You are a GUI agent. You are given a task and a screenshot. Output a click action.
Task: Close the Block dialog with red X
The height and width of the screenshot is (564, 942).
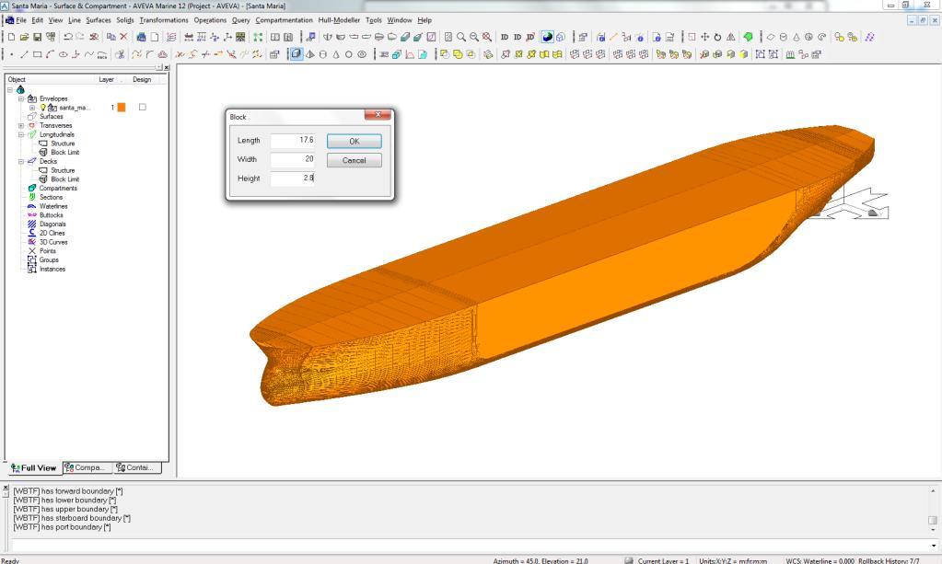coord(378,115)
